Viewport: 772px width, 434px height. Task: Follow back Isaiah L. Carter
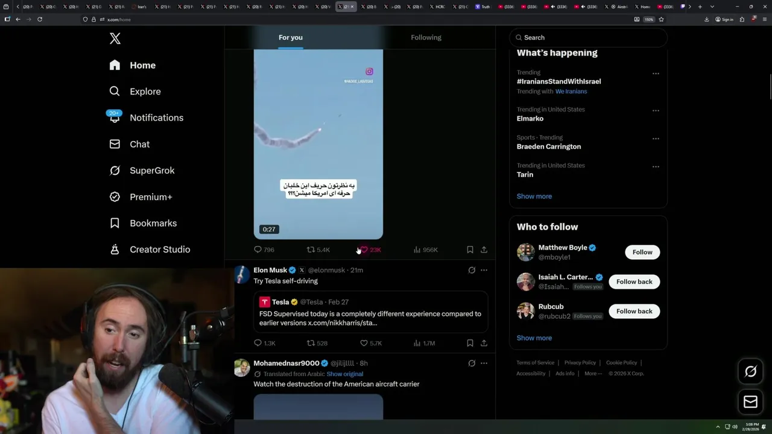(x=634, y=281)
